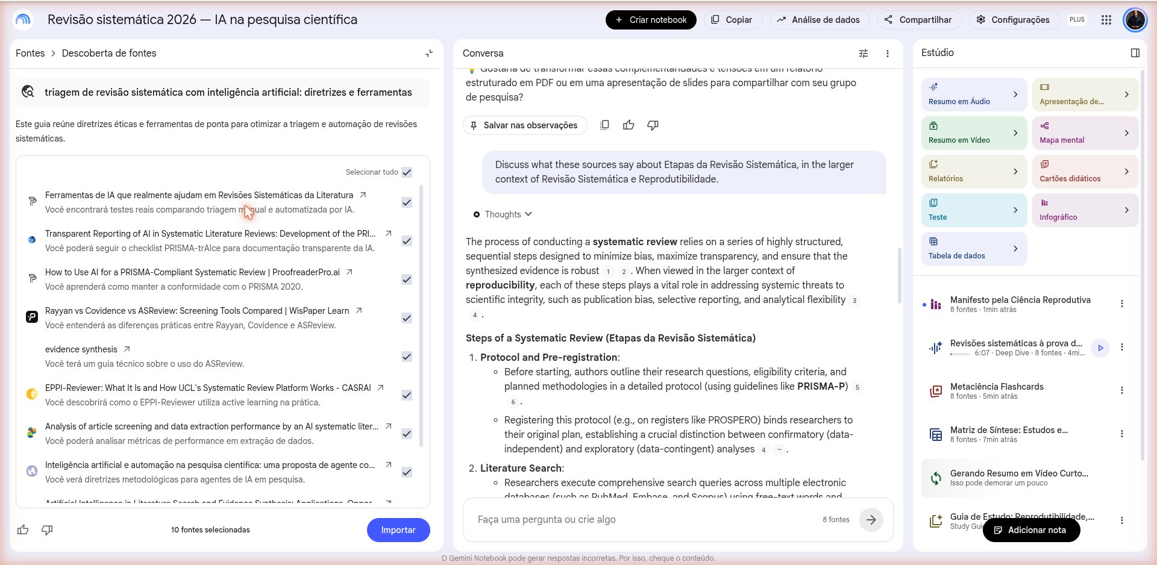The width and height of the screenshot is (1157, 565).
Task: Click the Importar button
Action: [398, 530]
